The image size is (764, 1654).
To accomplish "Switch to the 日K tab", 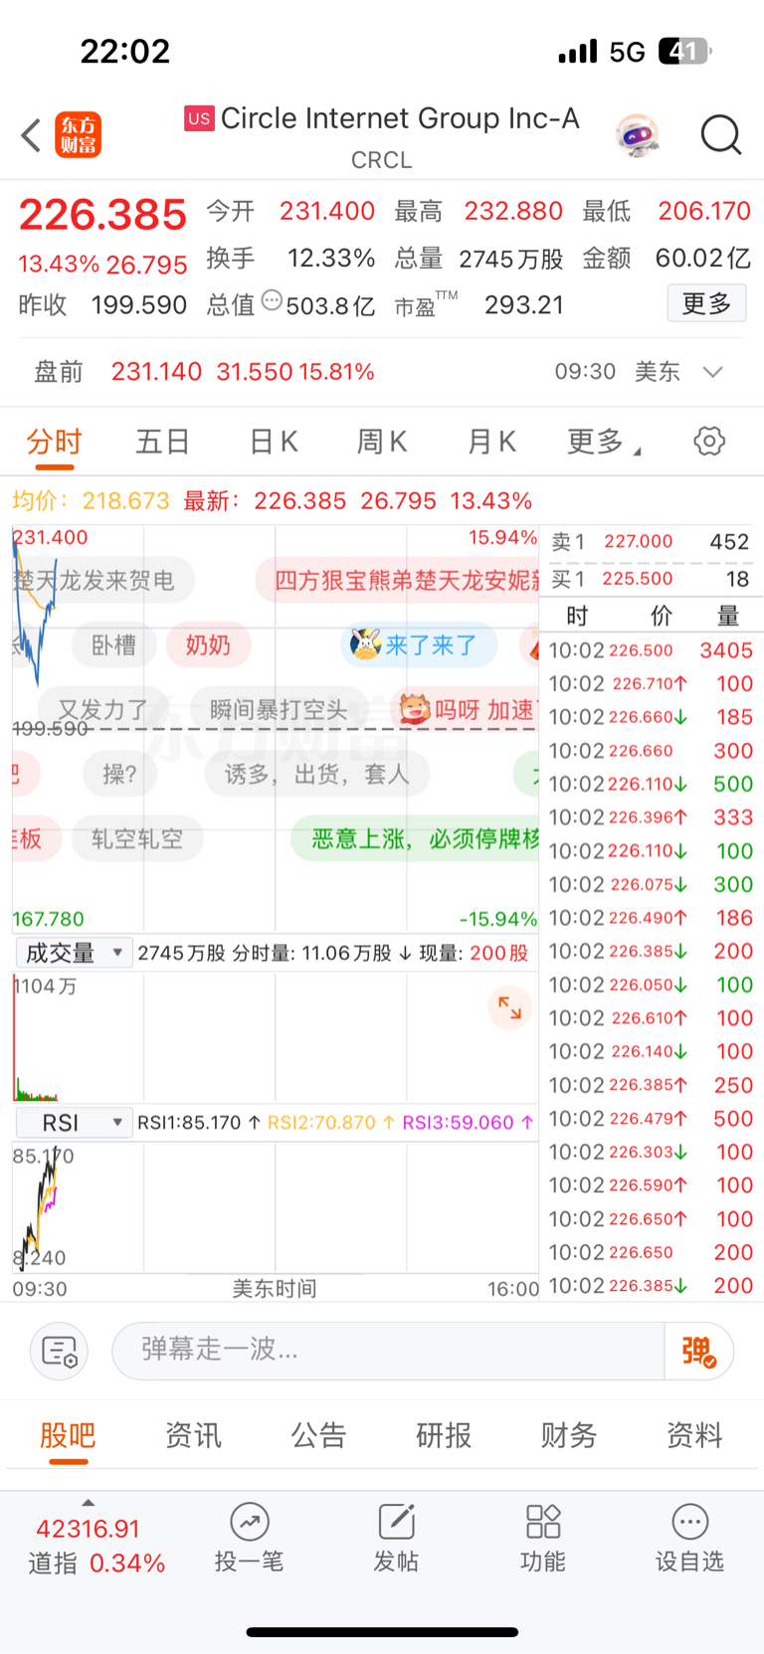I will click(273, 442).
